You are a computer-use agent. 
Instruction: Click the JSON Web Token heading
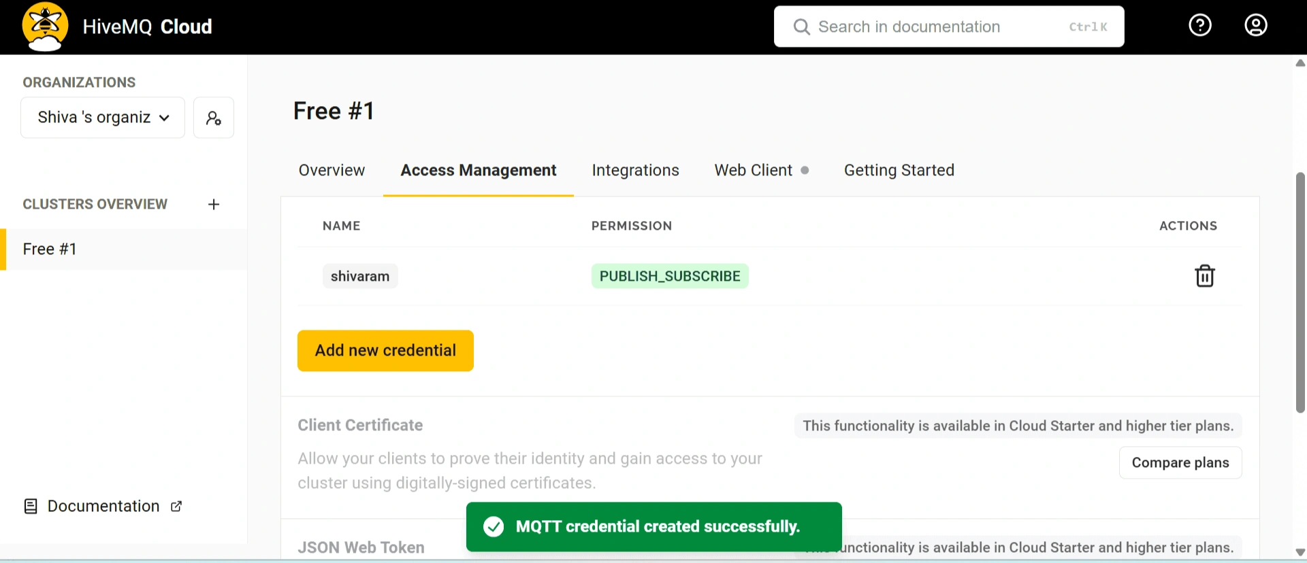(361, 547)
